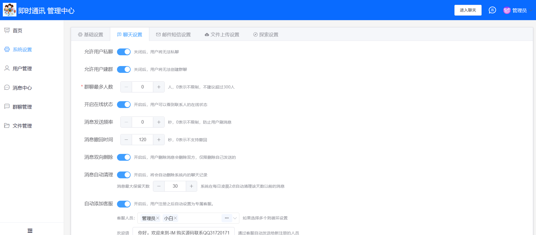Increase 消息撤回时间 with the plus button
536x235 pixels.
click(x=159, y=140)
